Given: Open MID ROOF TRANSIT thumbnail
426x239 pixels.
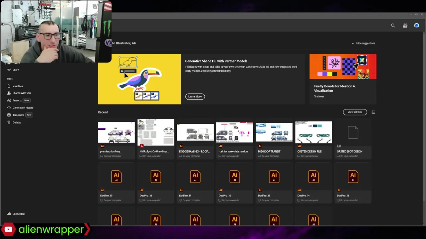Looking at the screenshot, I should tap(274, 132).
